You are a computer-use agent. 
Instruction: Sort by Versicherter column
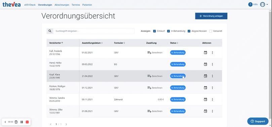coord(56,43)
